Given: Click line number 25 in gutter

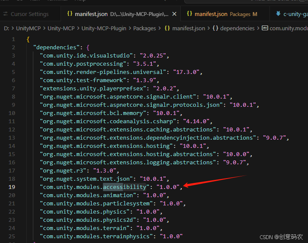Looking at the screenshot, I should click(12, 237).
